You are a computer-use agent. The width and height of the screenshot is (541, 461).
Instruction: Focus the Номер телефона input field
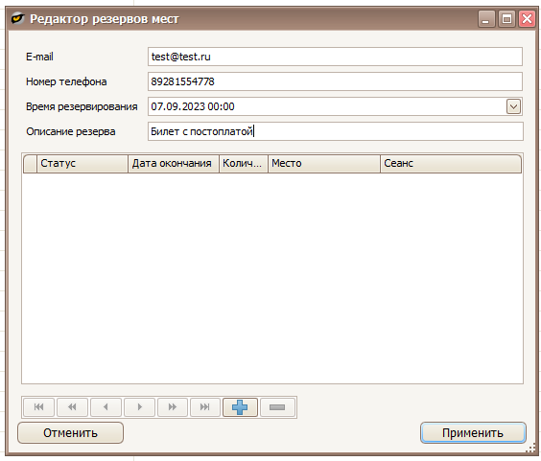(x=335, y=81)
